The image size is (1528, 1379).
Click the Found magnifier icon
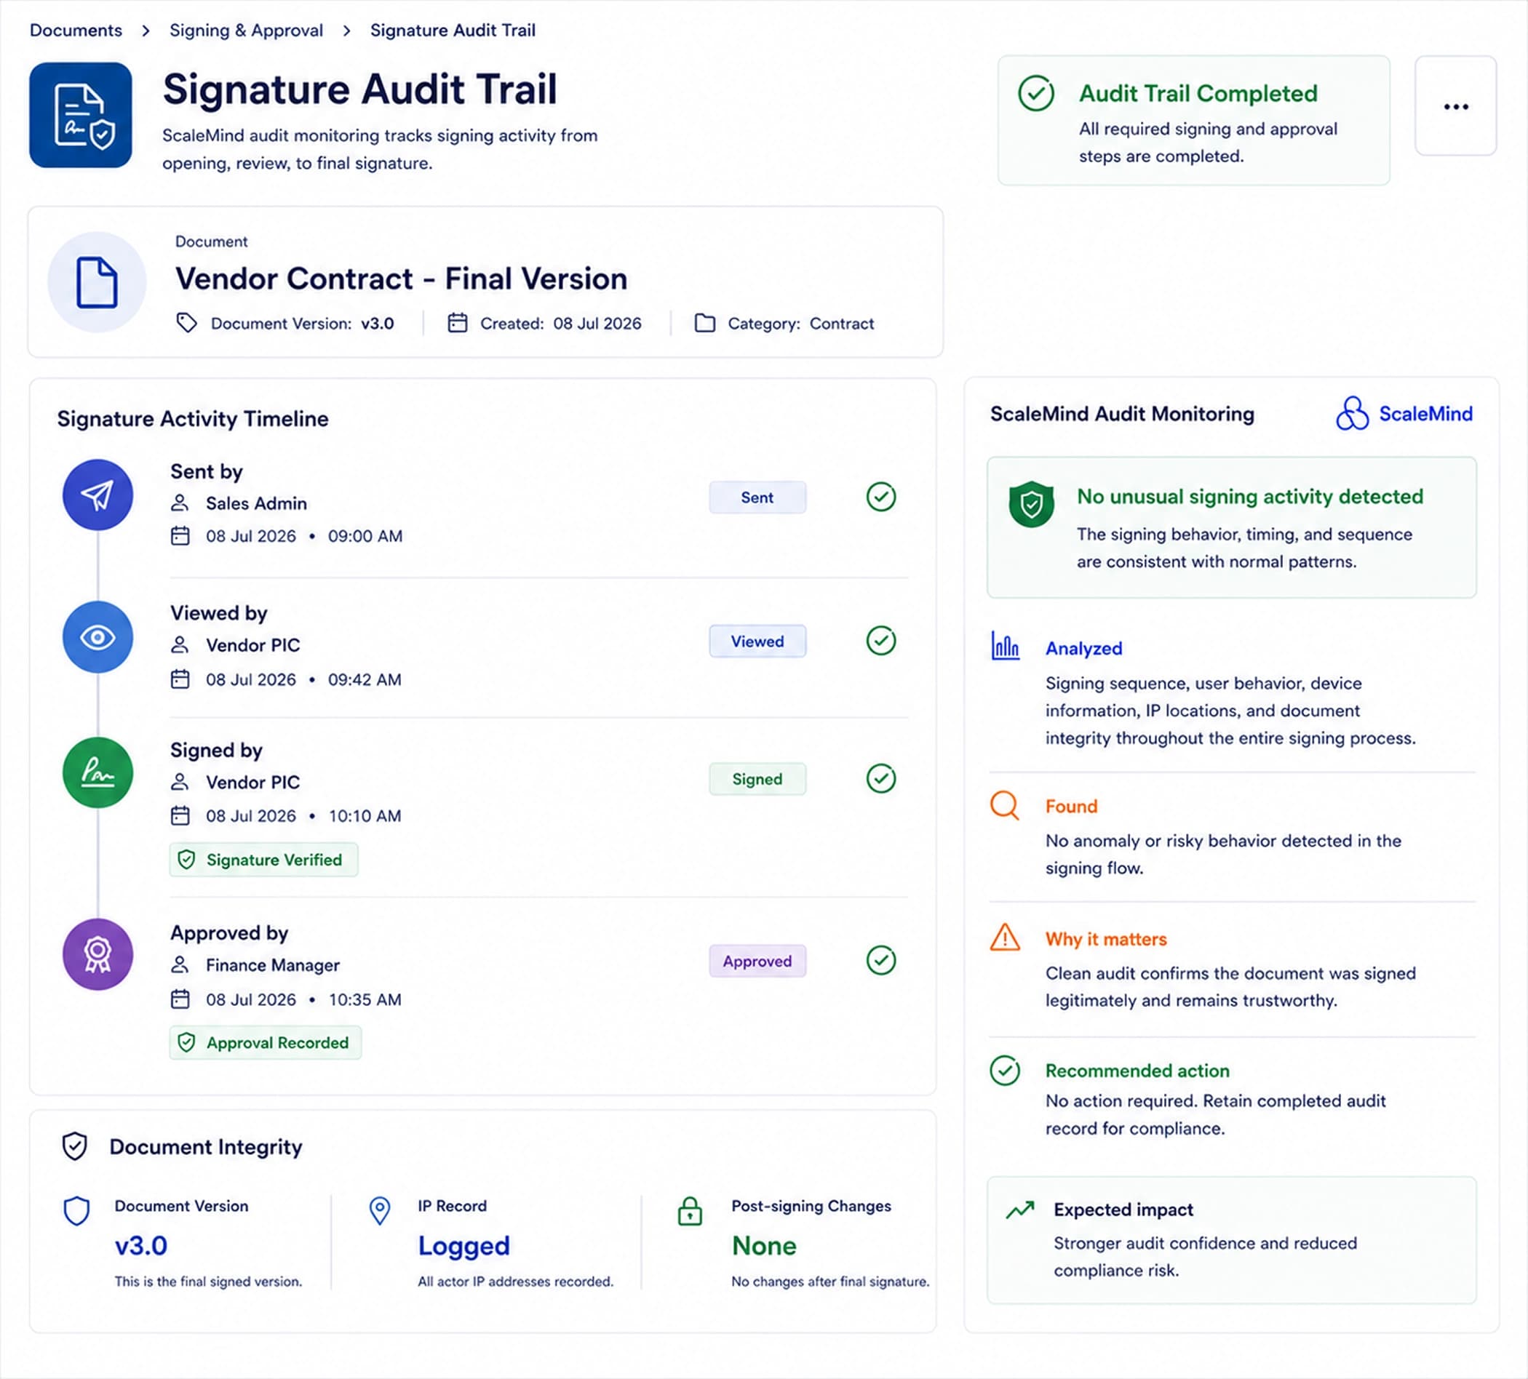coord(1005,805)
